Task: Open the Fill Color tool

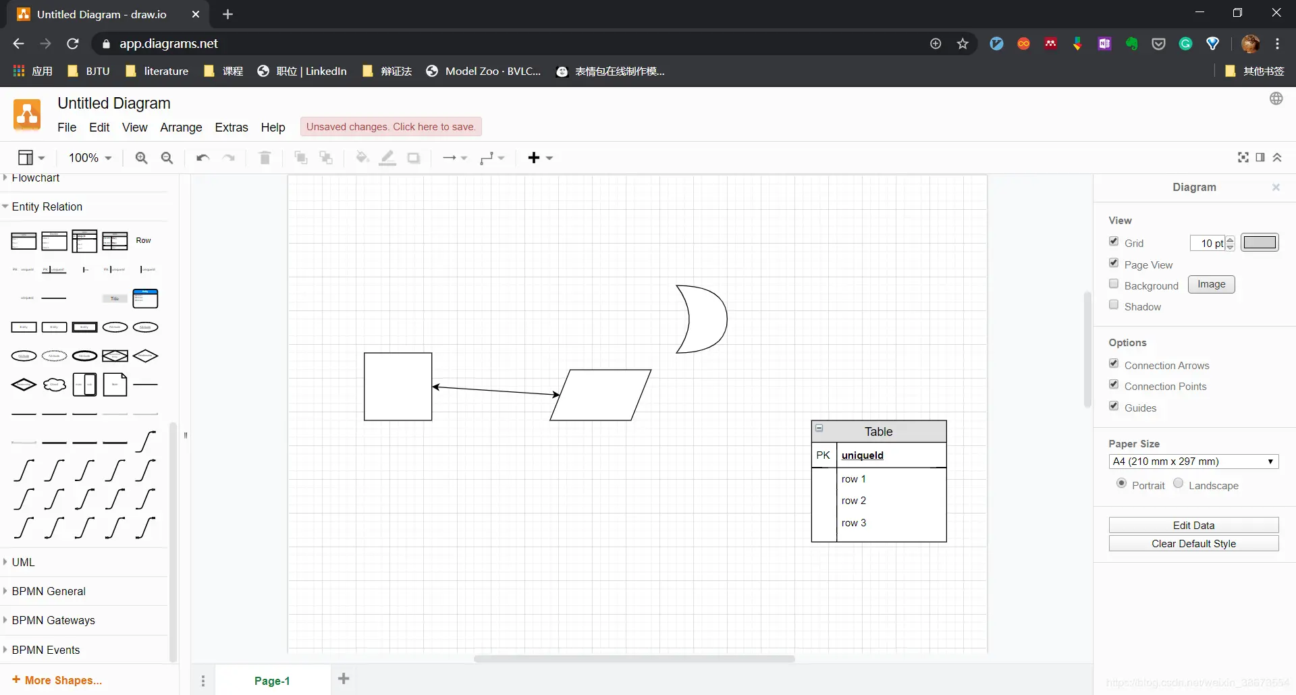Action: (362, 157)
